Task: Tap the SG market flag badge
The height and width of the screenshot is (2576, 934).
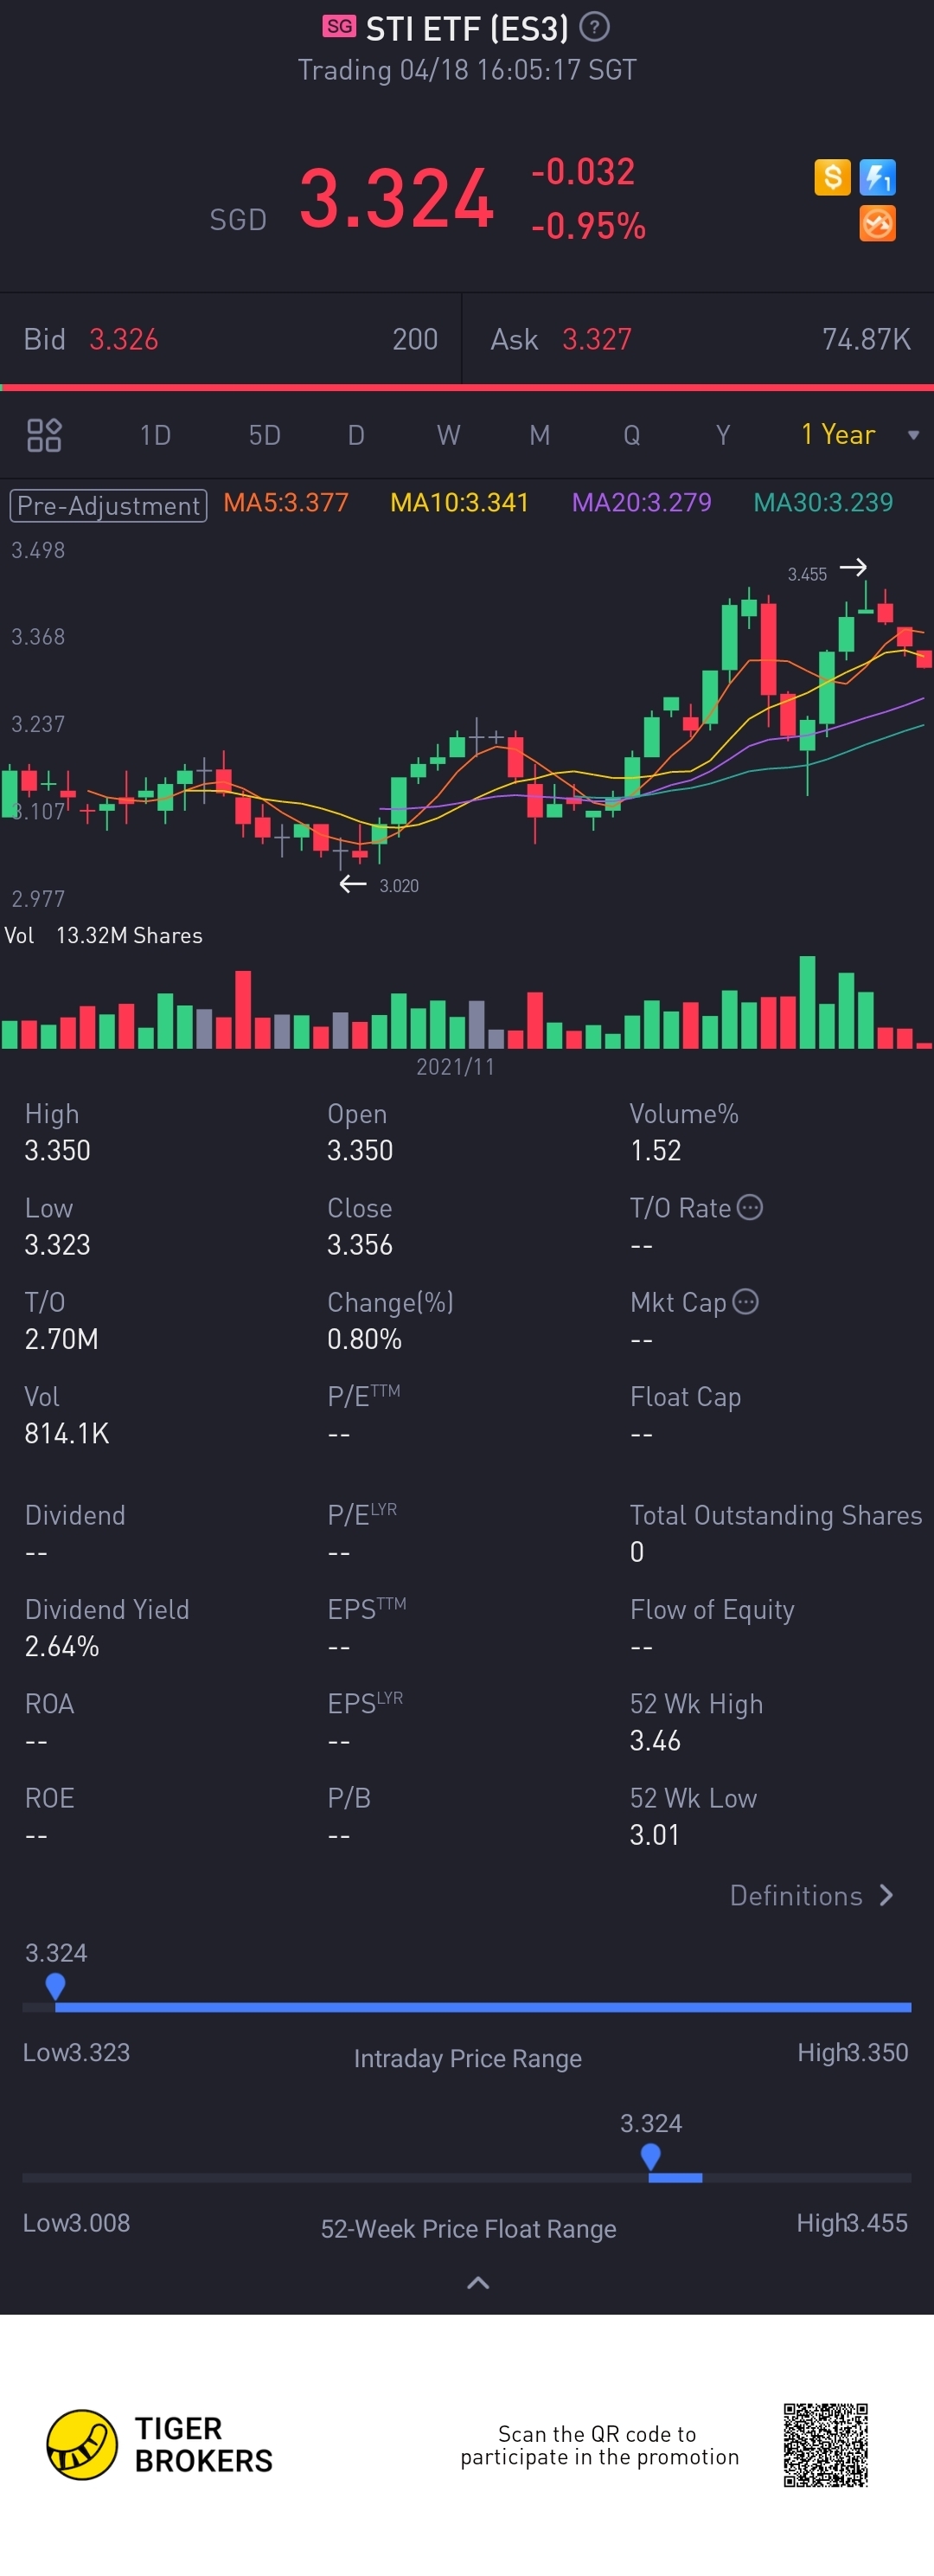Action: 340,27
